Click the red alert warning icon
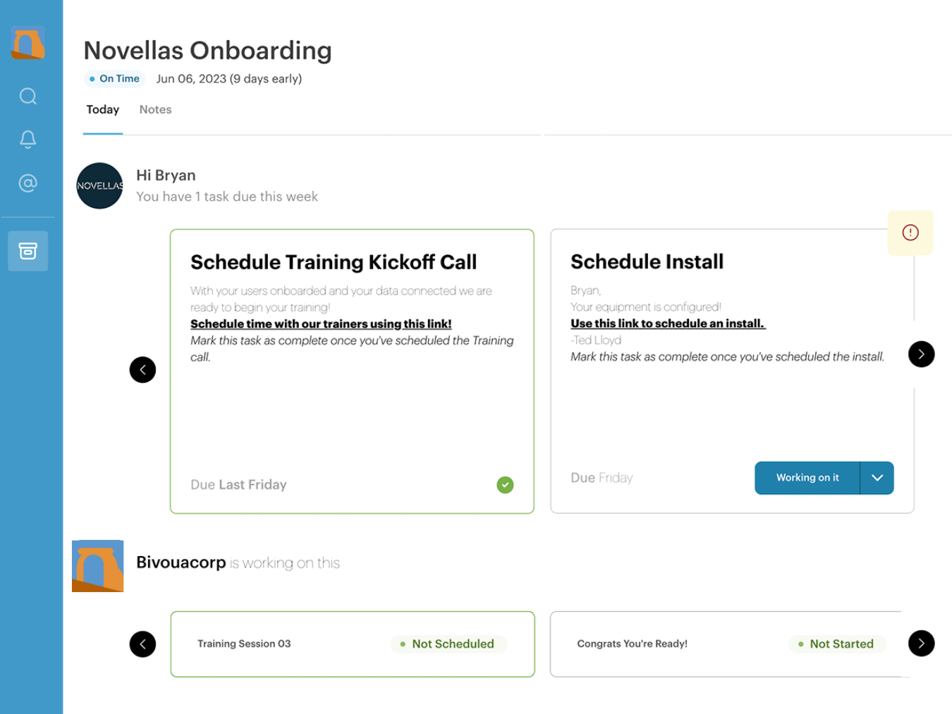 pyautogui.click(x=910, y=232)
